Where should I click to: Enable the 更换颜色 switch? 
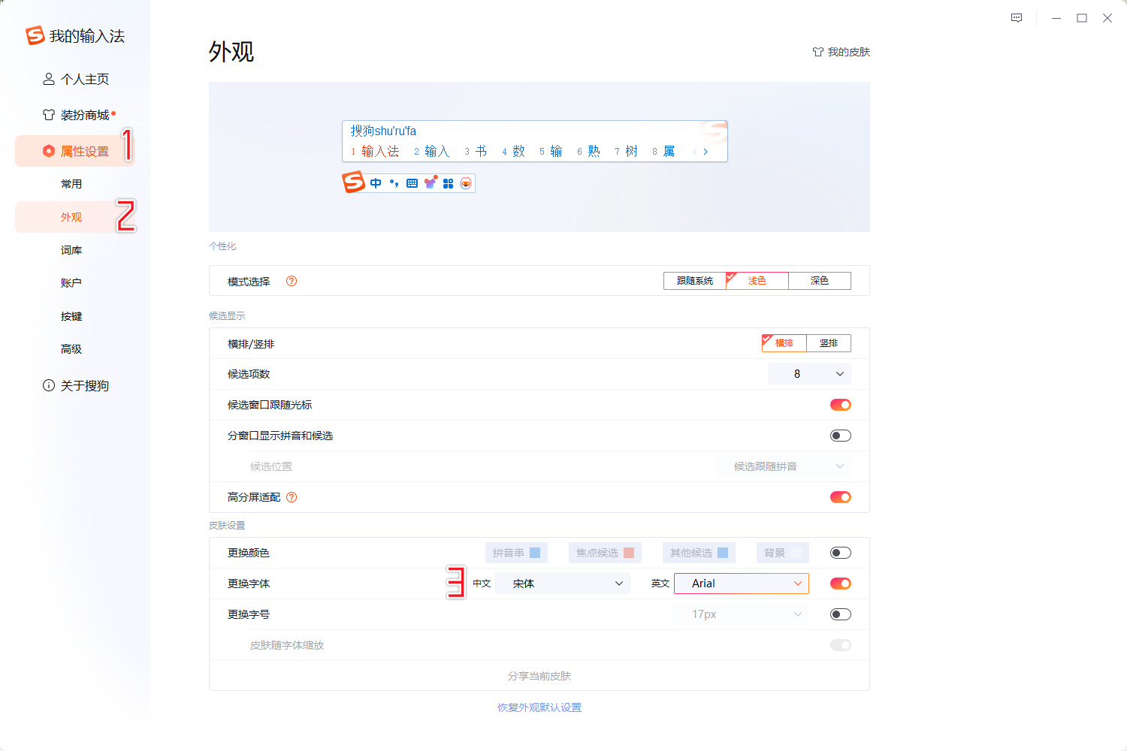[841, 553]
